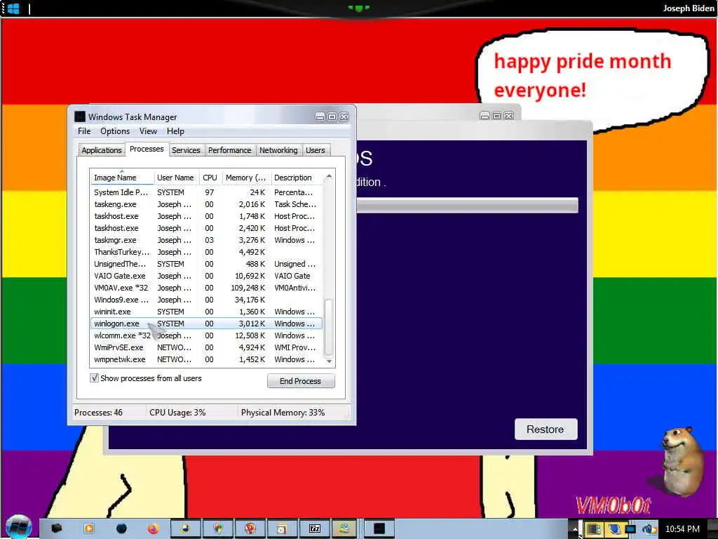Screen dimensions: 718x539
Task: Select the wininit.exe process
Action: tap(206, 311)
